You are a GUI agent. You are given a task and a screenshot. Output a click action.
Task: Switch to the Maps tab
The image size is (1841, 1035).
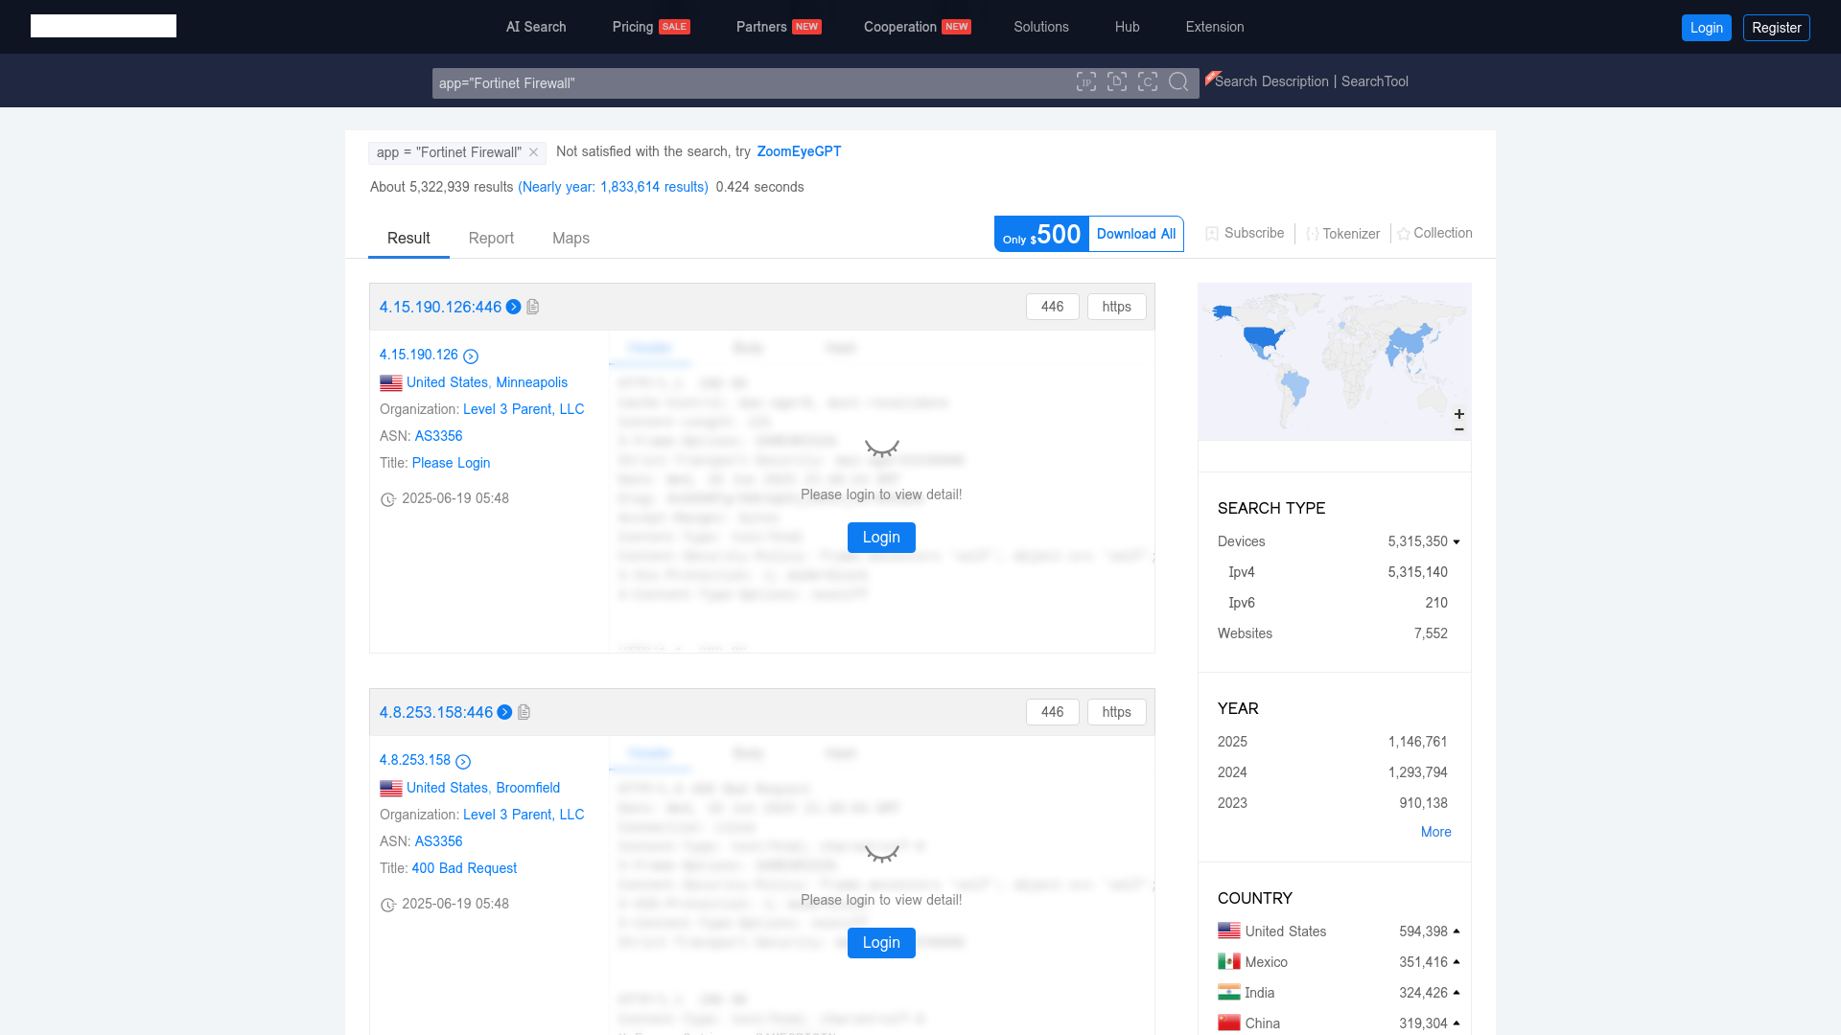pyautogui.click(x=571, y=238)
